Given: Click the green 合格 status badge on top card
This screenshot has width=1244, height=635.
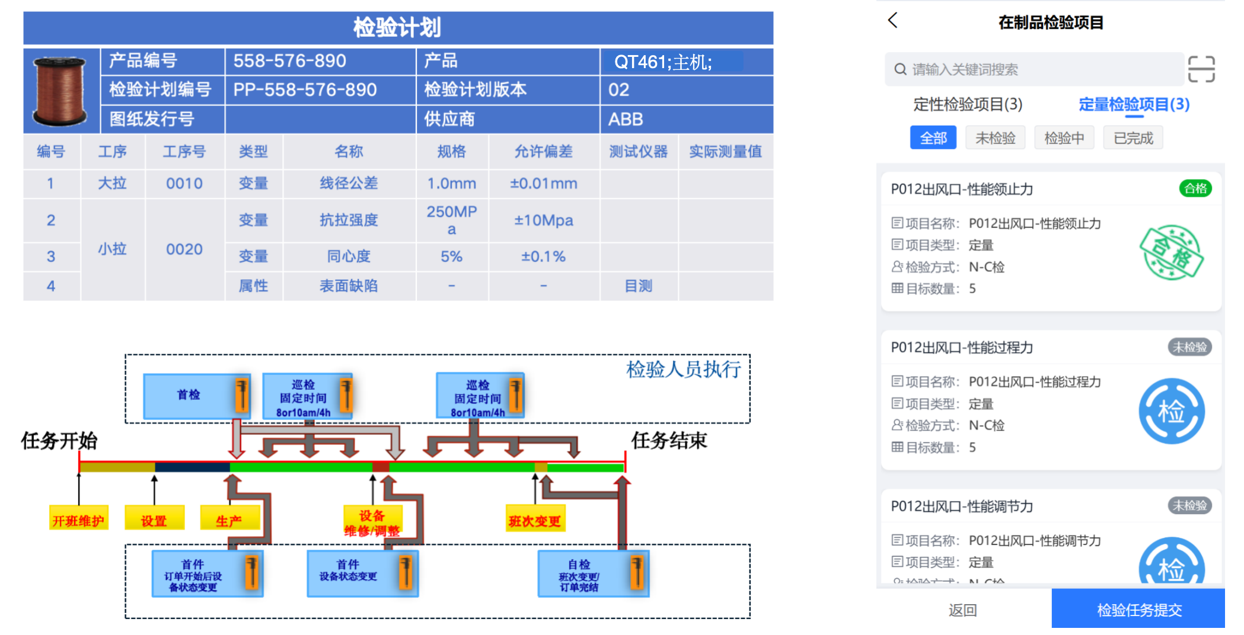Looking at the screenshot, I should point(1195,188).
